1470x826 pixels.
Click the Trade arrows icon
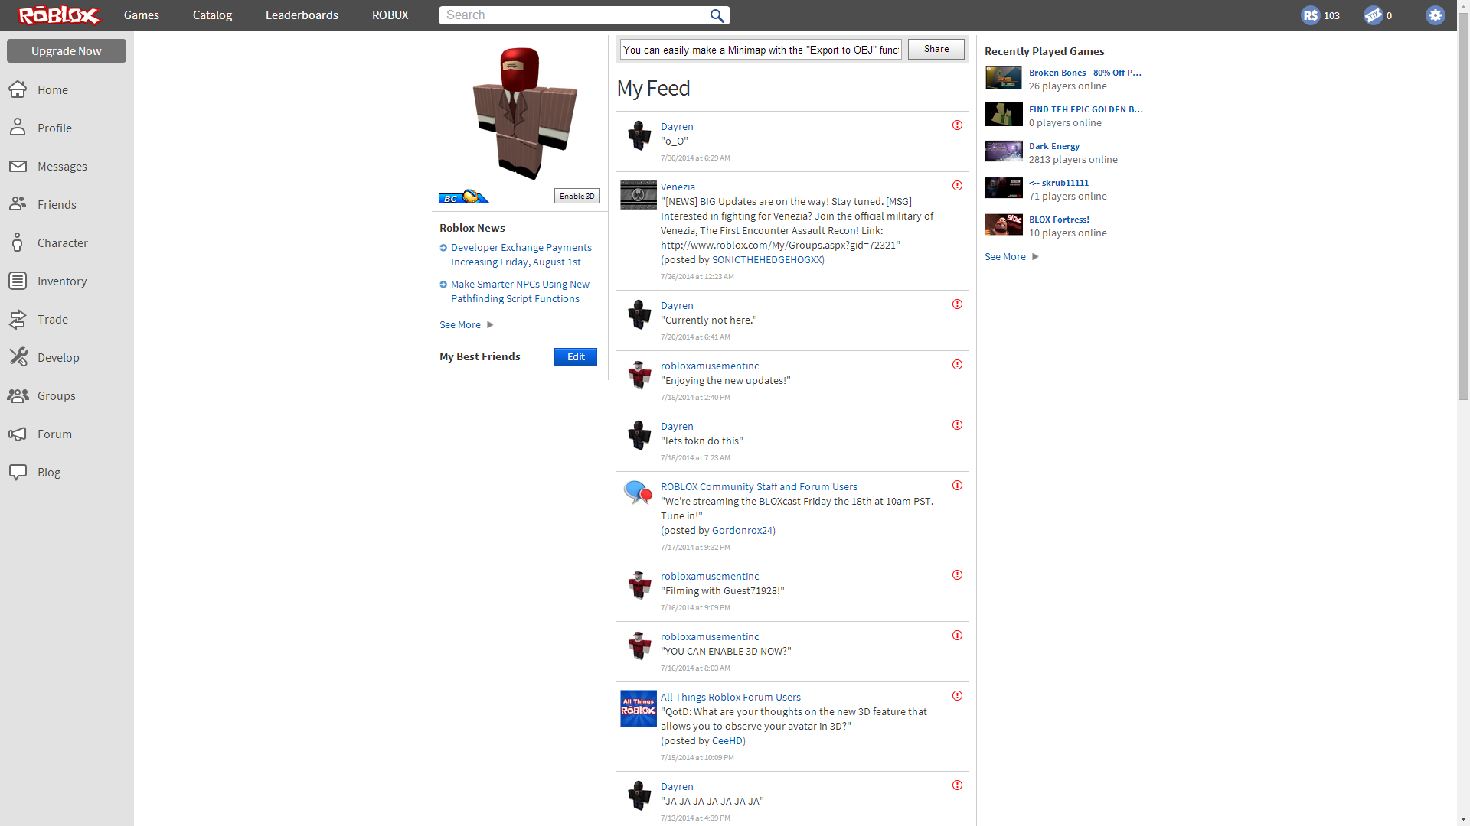coord(18,319)
